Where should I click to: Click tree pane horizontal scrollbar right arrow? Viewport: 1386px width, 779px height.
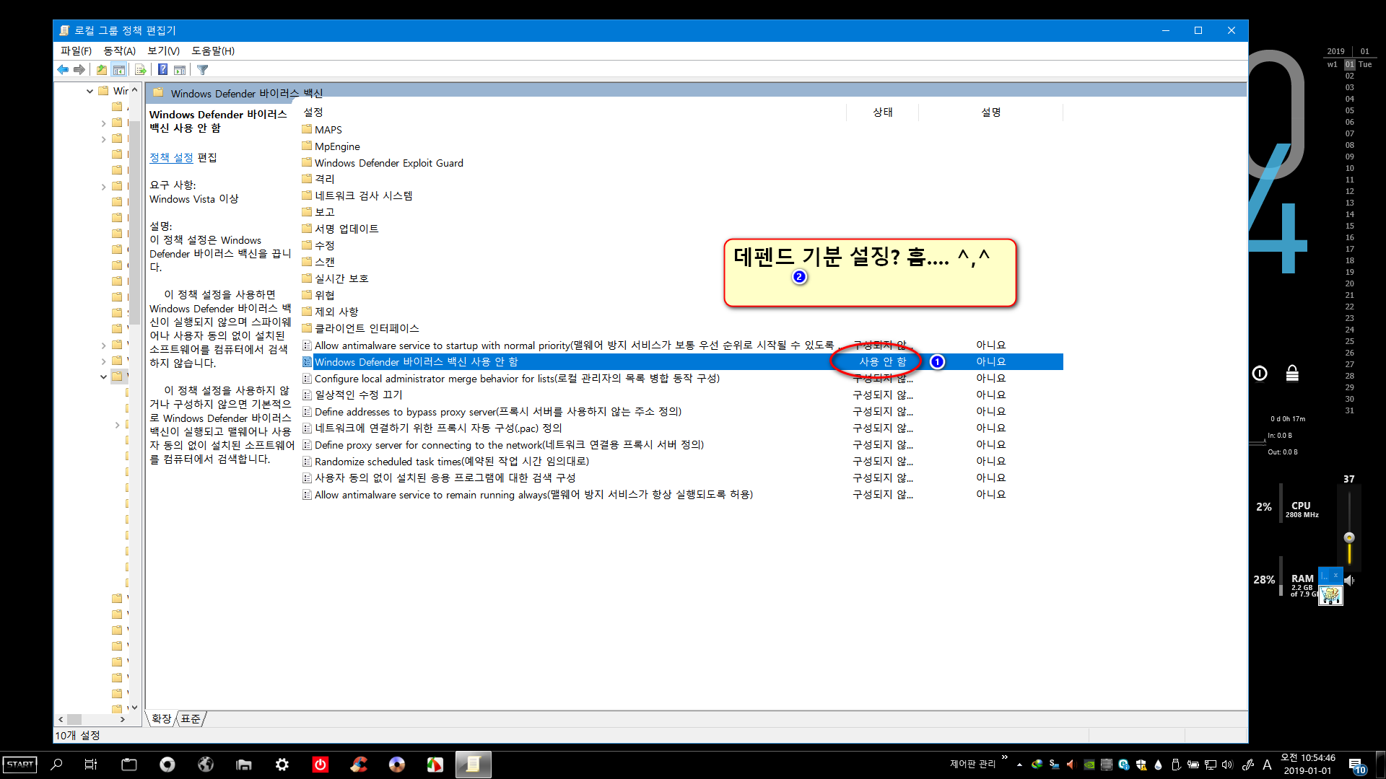122,719
